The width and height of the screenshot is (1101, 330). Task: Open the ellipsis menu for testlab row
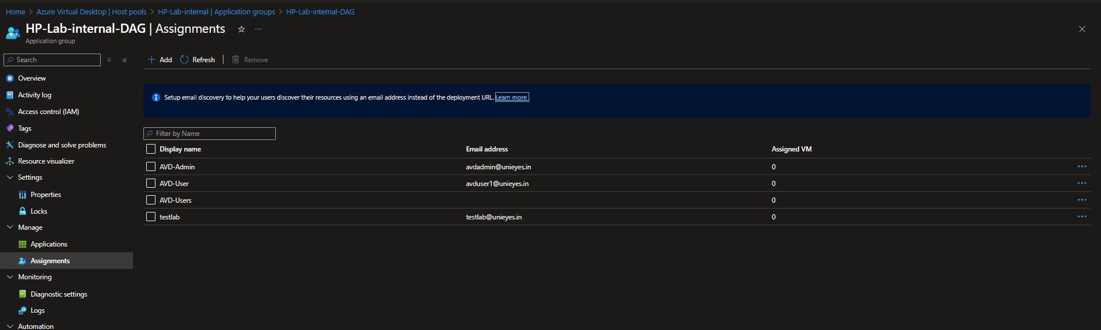[1082, 217]
